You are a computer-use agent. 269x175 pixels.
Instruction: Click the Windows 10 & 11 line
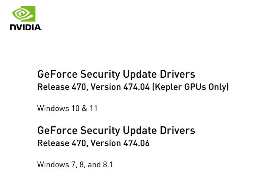[67, 108]
